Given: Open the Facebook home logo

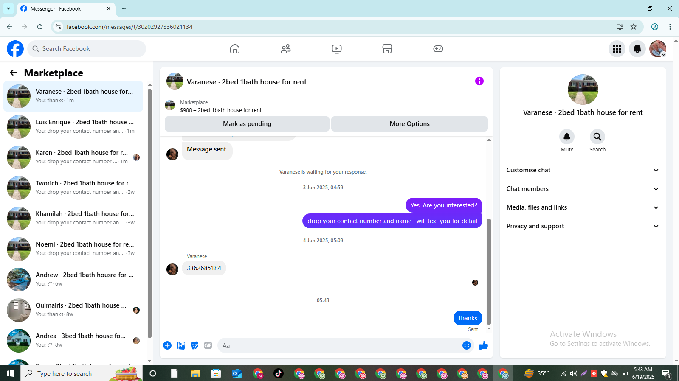Looking at the screenshot, I should point(15,49).
